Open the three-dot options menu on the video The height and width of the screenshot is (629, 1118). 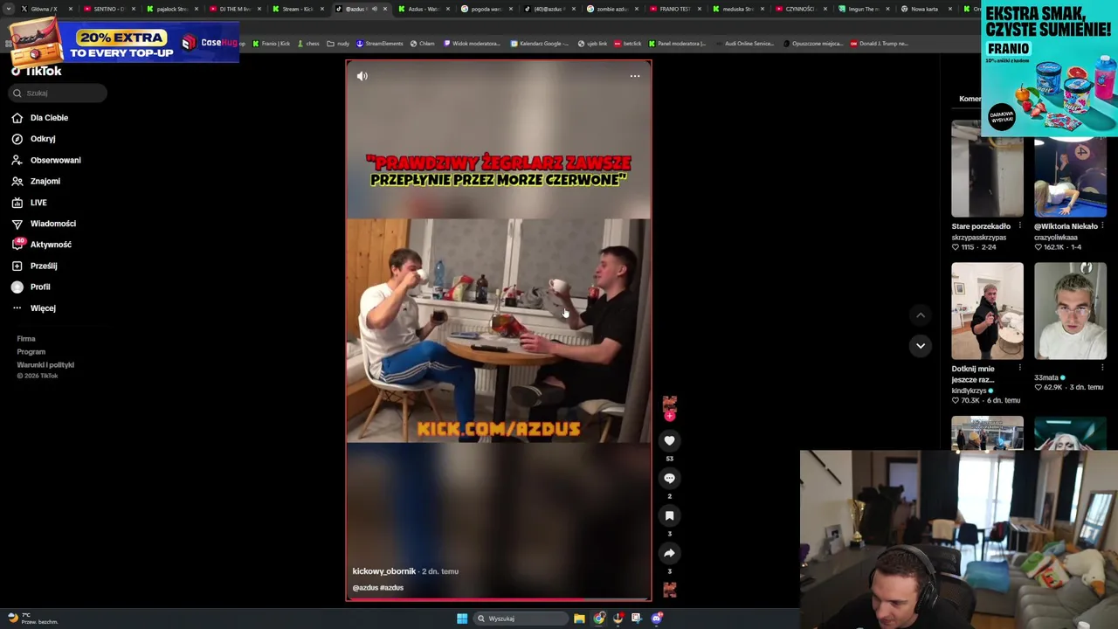pyautogui.click(x=635, y=76)
